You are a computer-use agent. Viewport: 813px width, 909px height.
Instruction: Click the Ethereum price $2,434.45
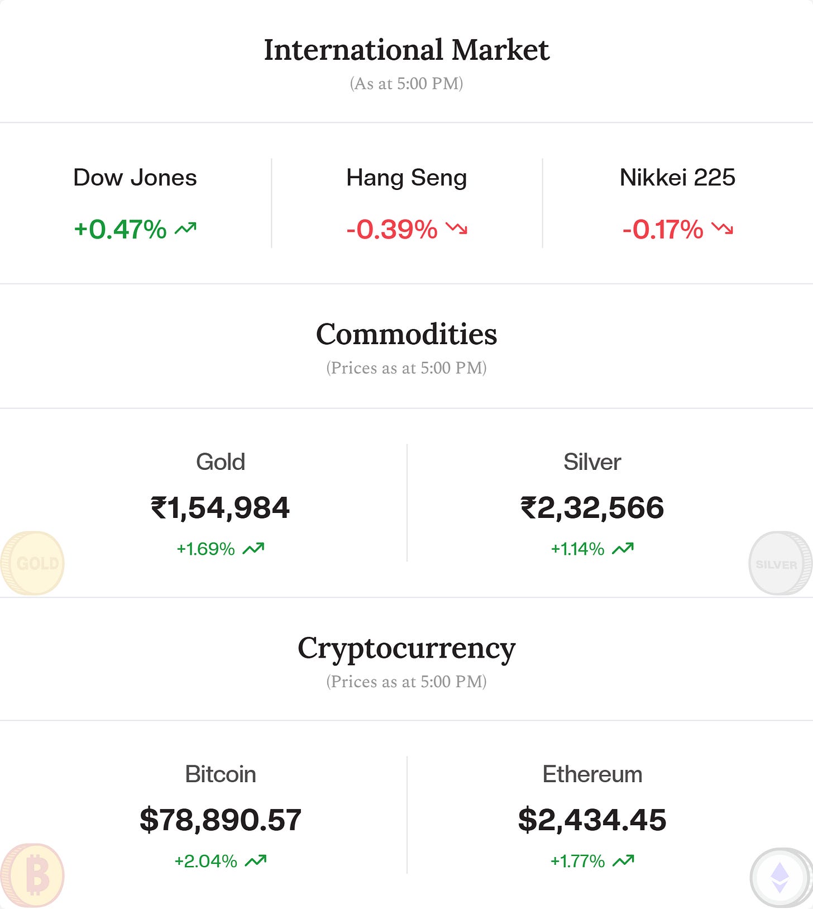[592, 820]
